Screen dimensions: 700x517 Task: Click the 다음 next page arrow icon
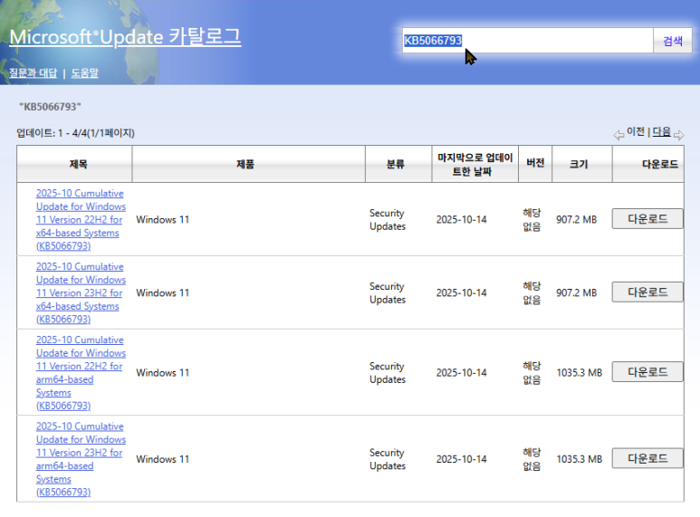678,135
